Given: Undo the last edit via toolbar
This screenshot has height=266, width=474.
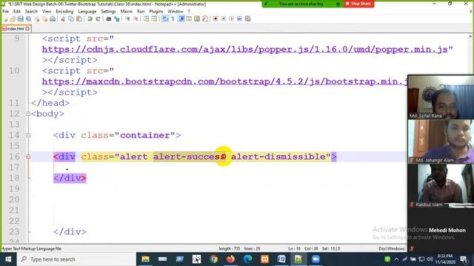Looking at the screenshot, I should click(90, 18).
